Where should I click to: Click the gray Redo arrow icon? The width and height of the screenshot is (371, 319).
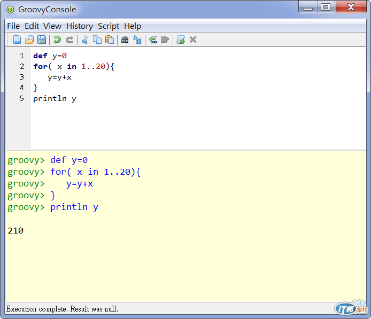point(69,40)
